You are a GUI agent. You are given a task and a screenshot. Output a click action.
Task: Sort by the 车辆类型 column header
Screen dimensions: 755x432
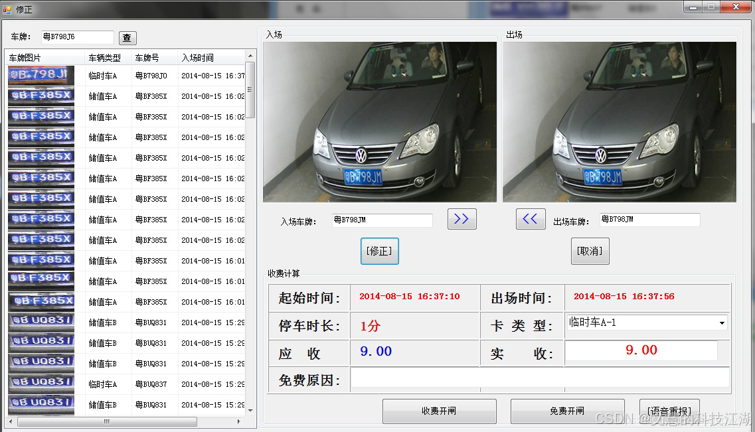[x=108, y=58]
